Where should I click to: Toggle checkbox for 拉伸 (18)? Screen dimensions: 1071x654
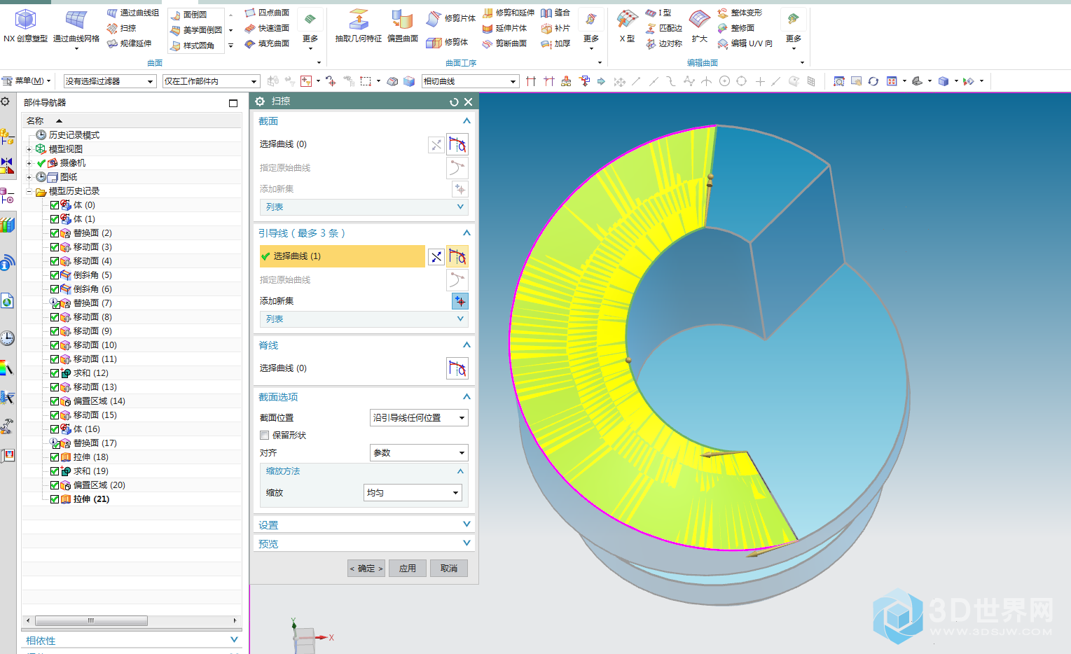(55, 457)
